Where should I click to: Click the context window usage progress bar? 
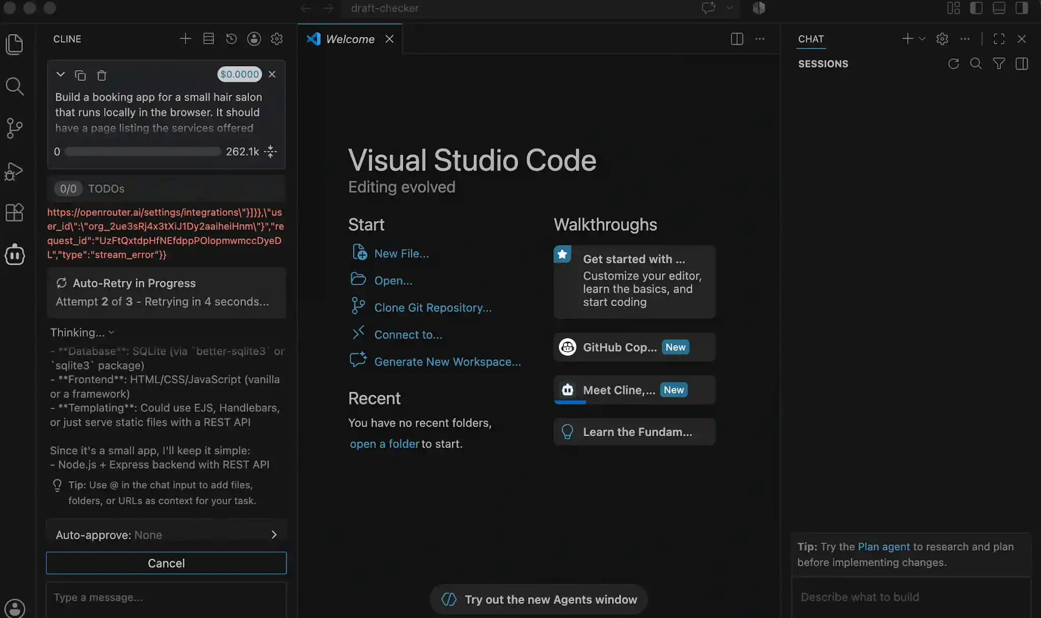click(x=143, y=151)
